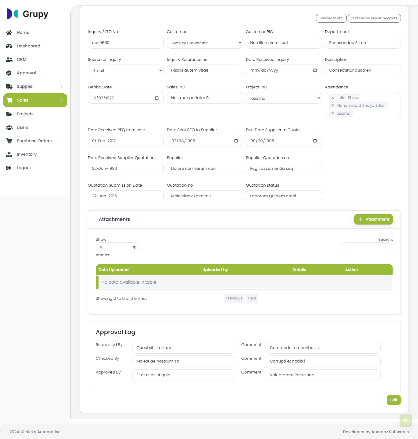Click the scroll-to-top arrow button
The image size is (418, 439).
pyautogui.click(x=405, y=420)
